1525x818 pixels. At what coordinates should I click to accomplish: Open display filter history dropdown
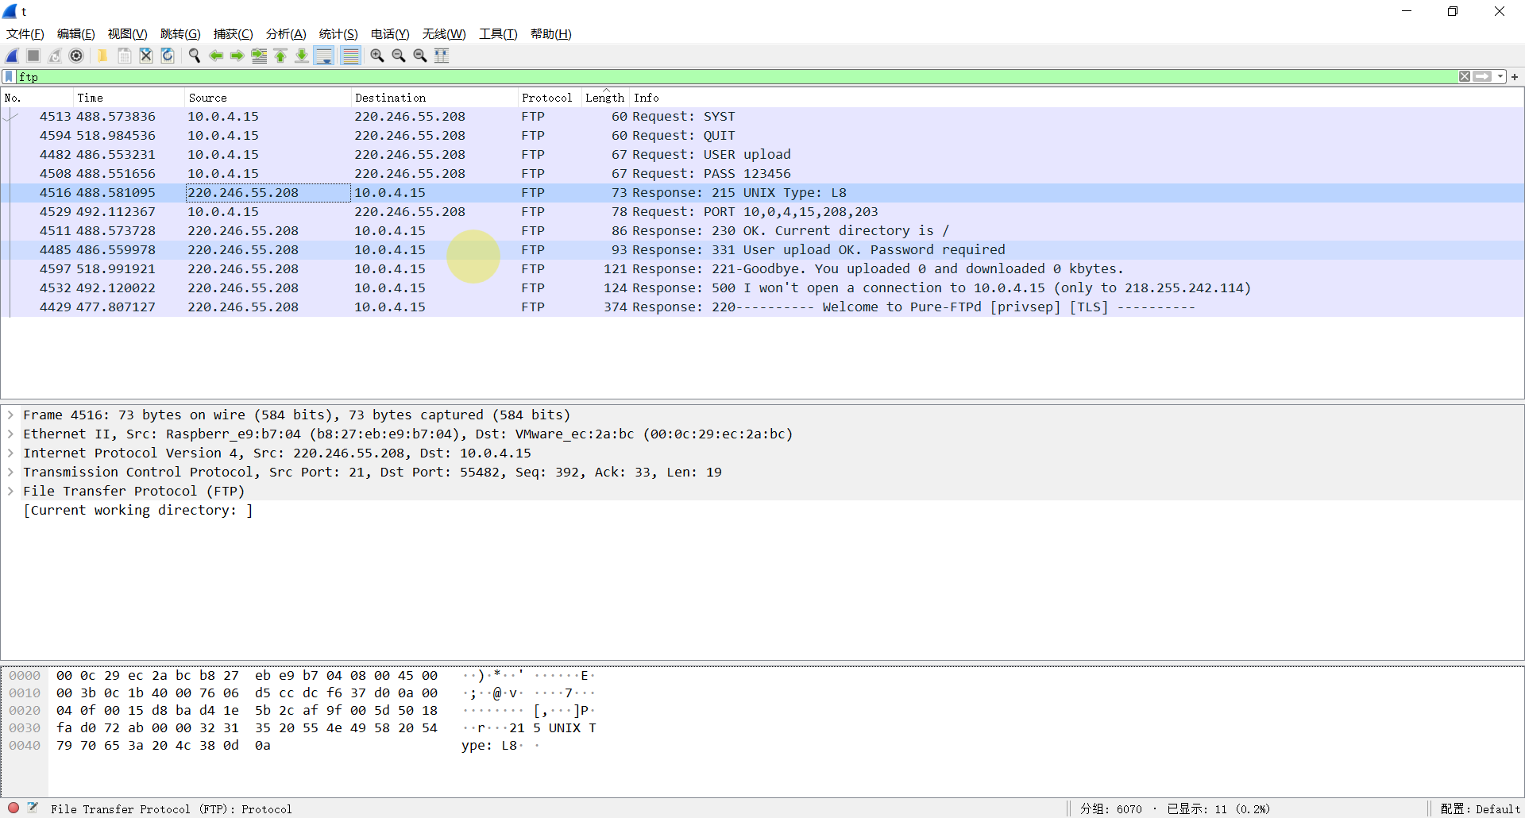[1500, 76]
